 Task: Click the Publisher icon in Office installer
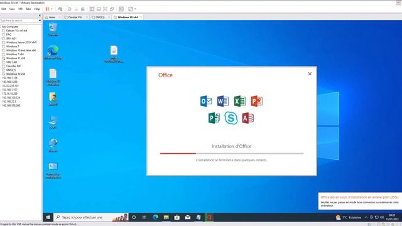pyautogui.click(x=214, y=118)
